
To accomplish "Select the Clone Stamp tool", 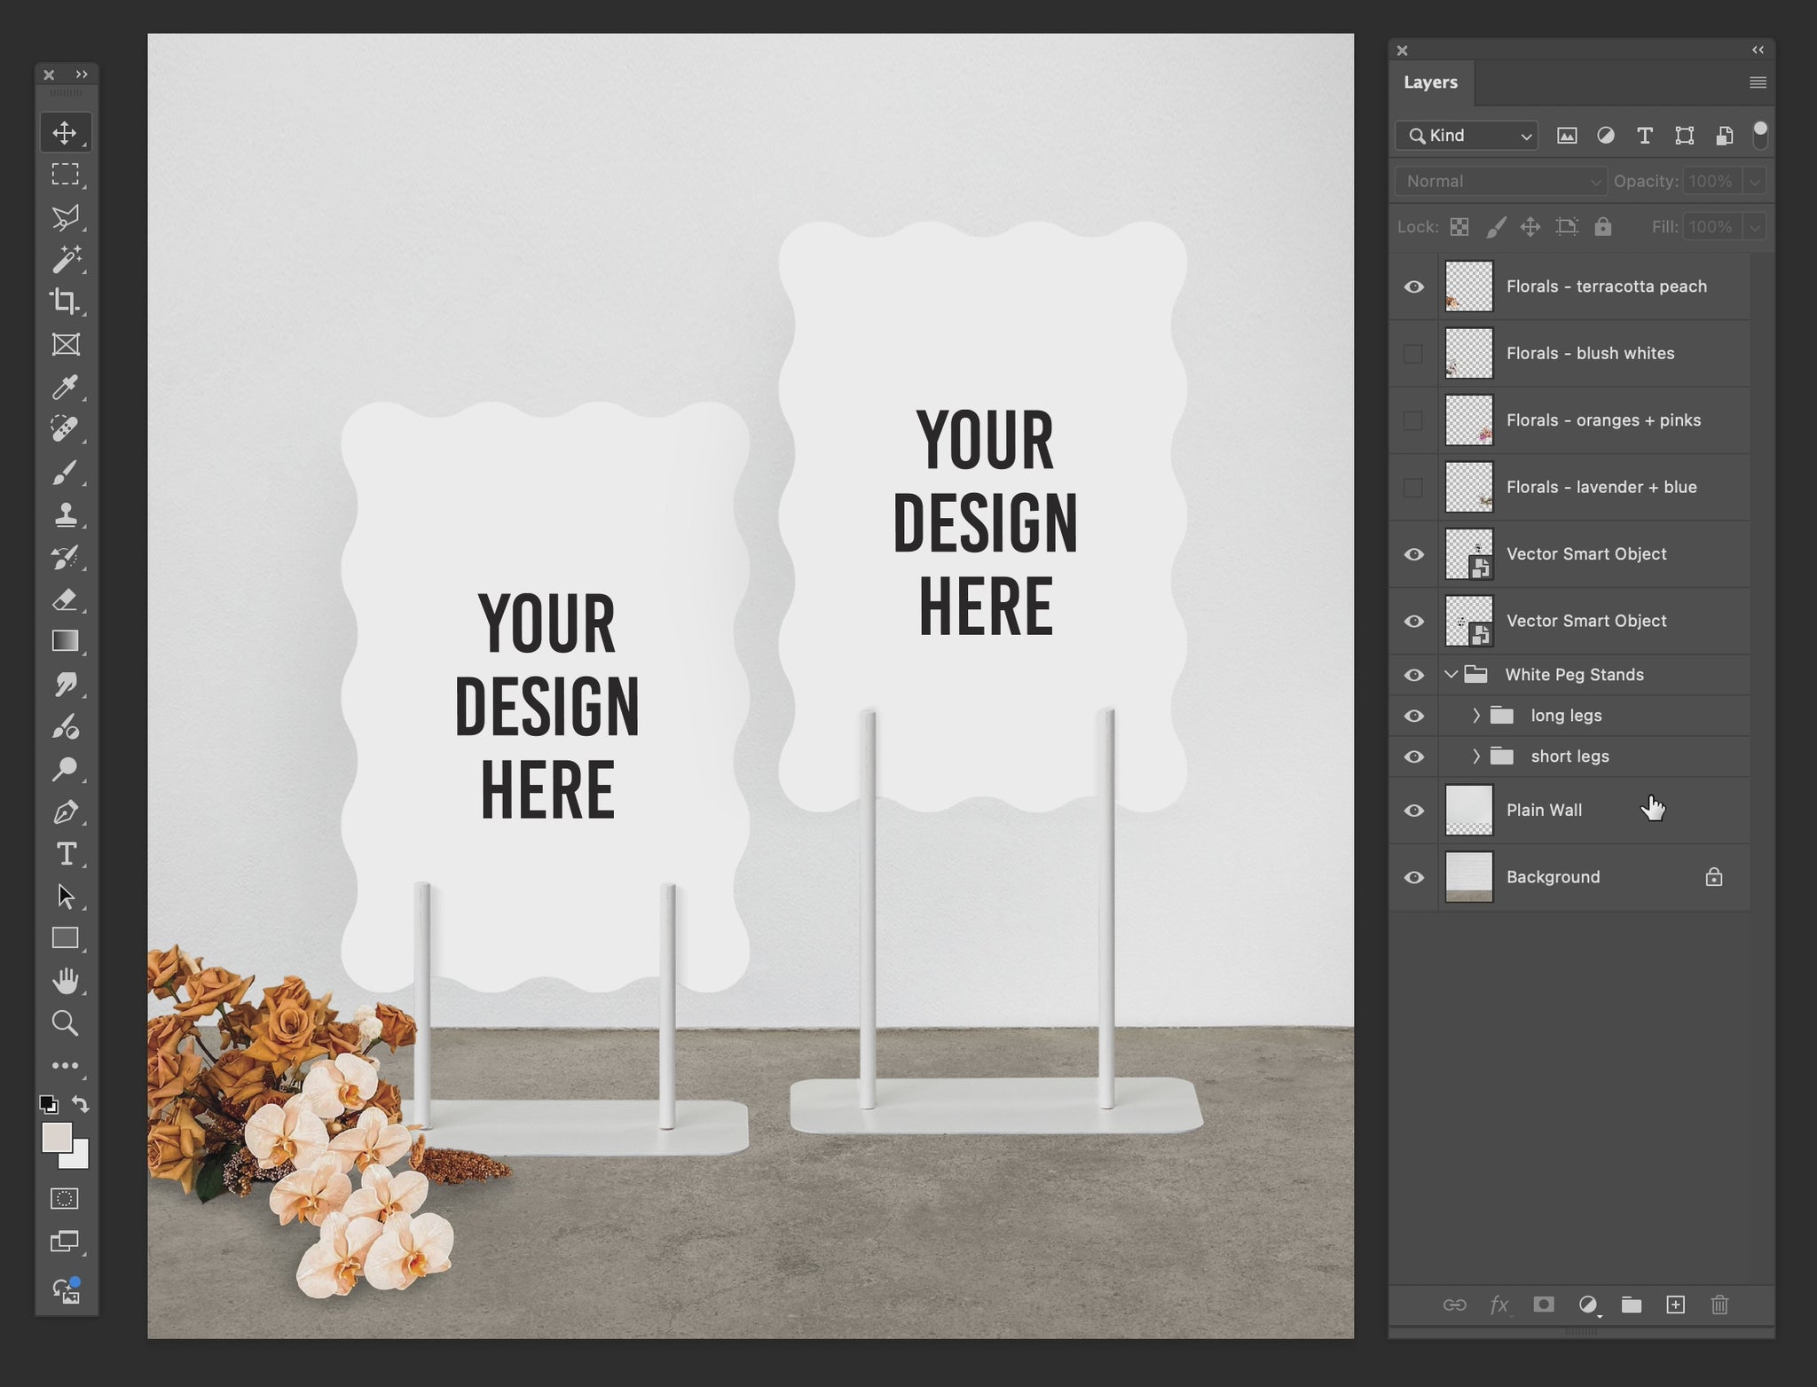I will pyautogui.click(x=66, y=514).
